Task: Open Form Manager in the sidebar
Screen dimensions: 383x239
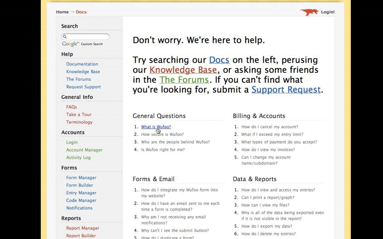Action: point(81,178)
